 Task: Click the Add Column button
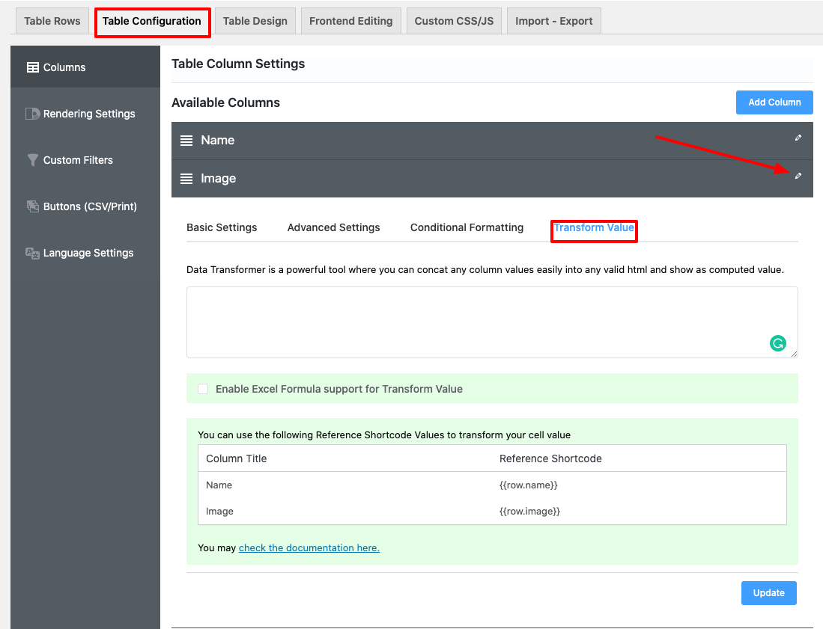[x=774, y=102]
